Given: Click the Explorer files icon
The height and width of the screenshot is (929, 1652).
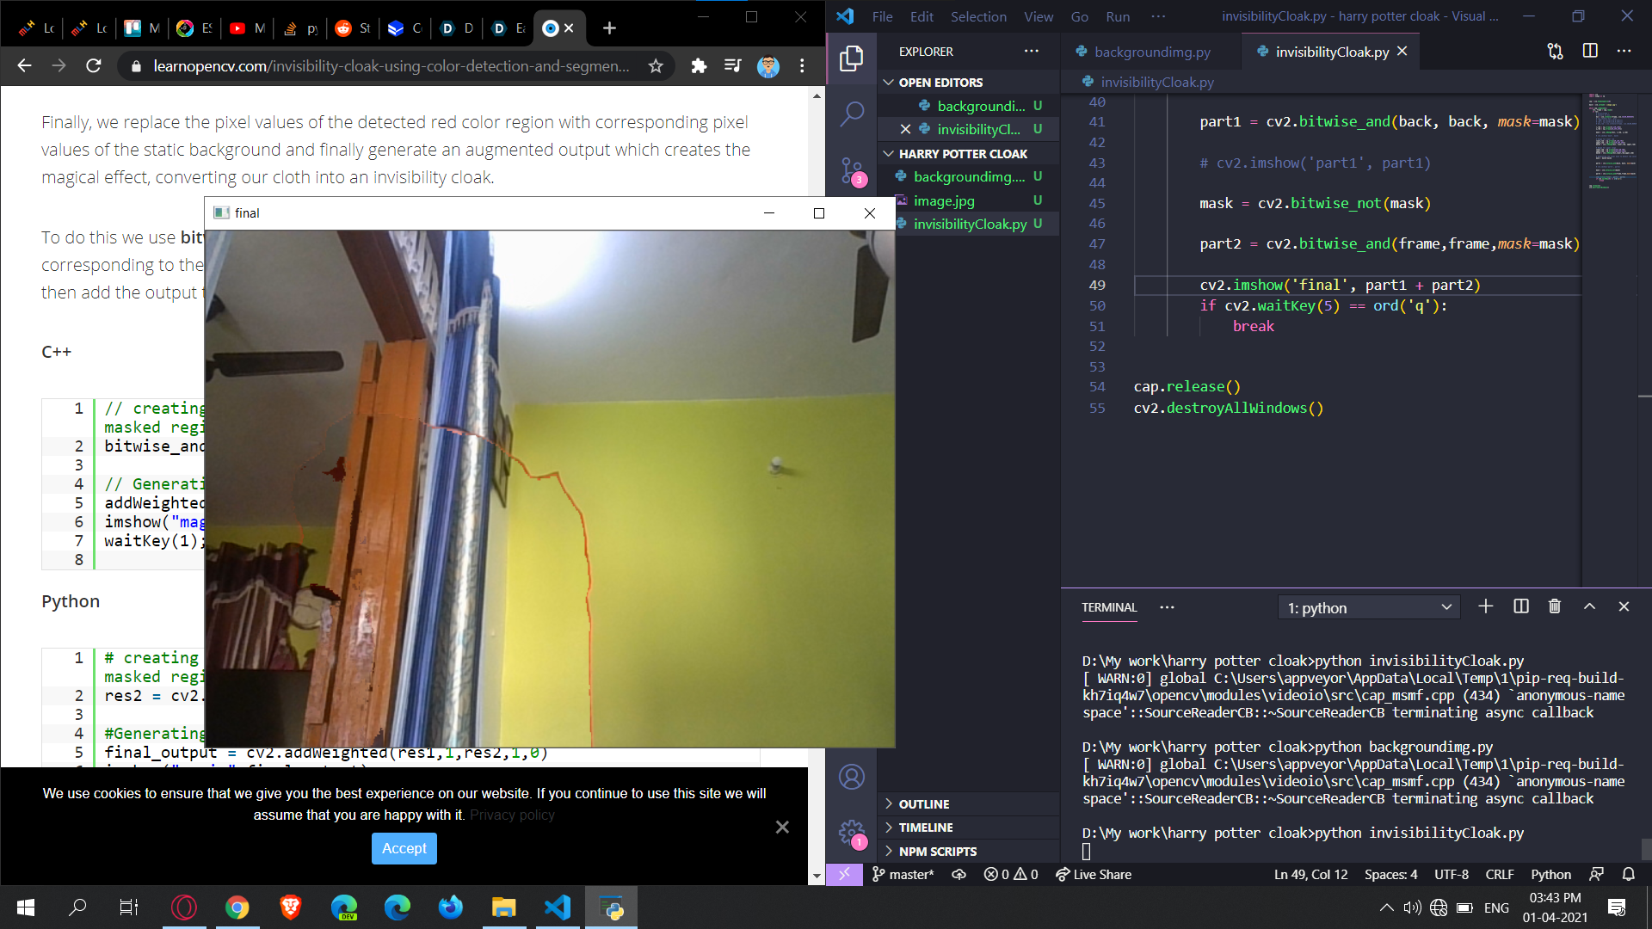Looking at the screenshot, I should pos(851,58).
